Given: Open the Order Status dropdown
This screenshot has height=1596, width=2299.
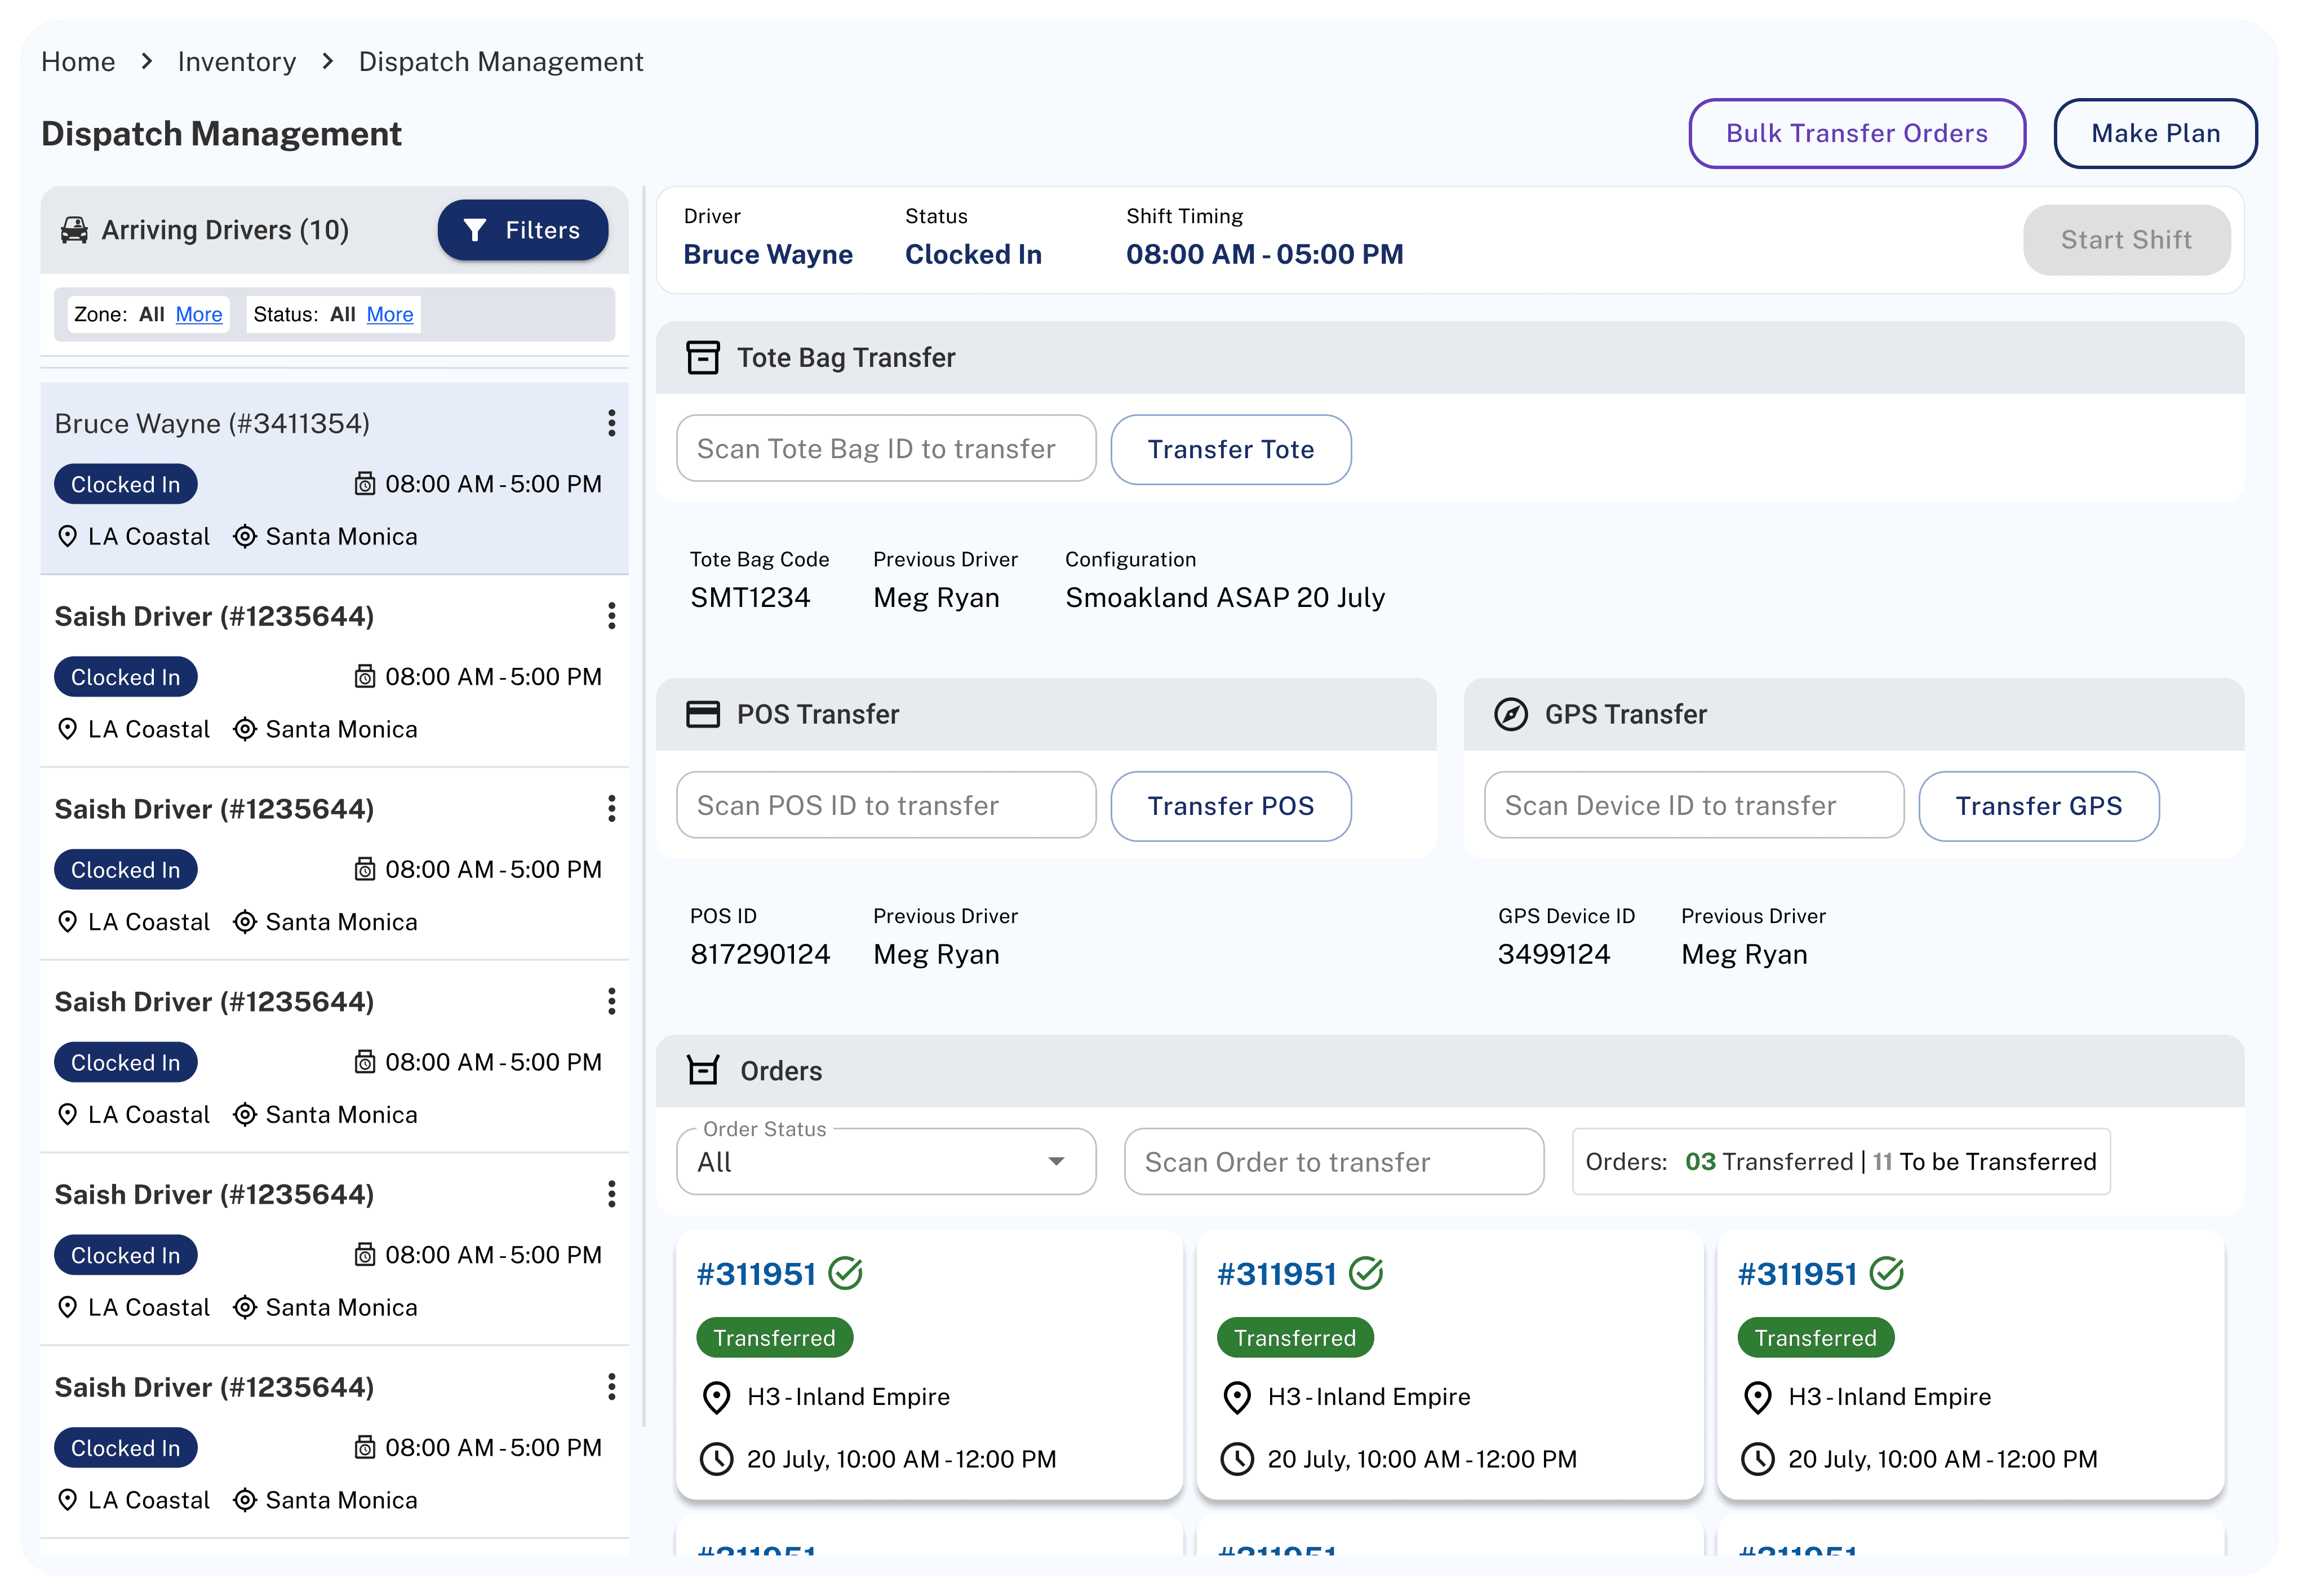Looking at the screenshot, I should [886, 1162].
